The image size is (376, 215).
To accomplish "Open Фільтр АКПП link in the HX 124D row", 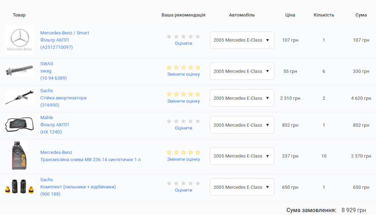I will pos(54,125).
